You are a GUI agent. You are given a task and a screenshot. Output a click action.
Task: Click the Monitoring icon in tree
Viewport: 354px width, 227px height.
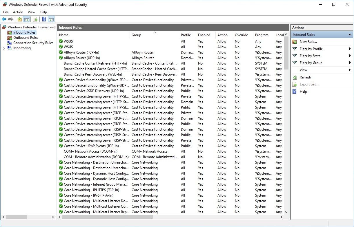tap(10, 48)
